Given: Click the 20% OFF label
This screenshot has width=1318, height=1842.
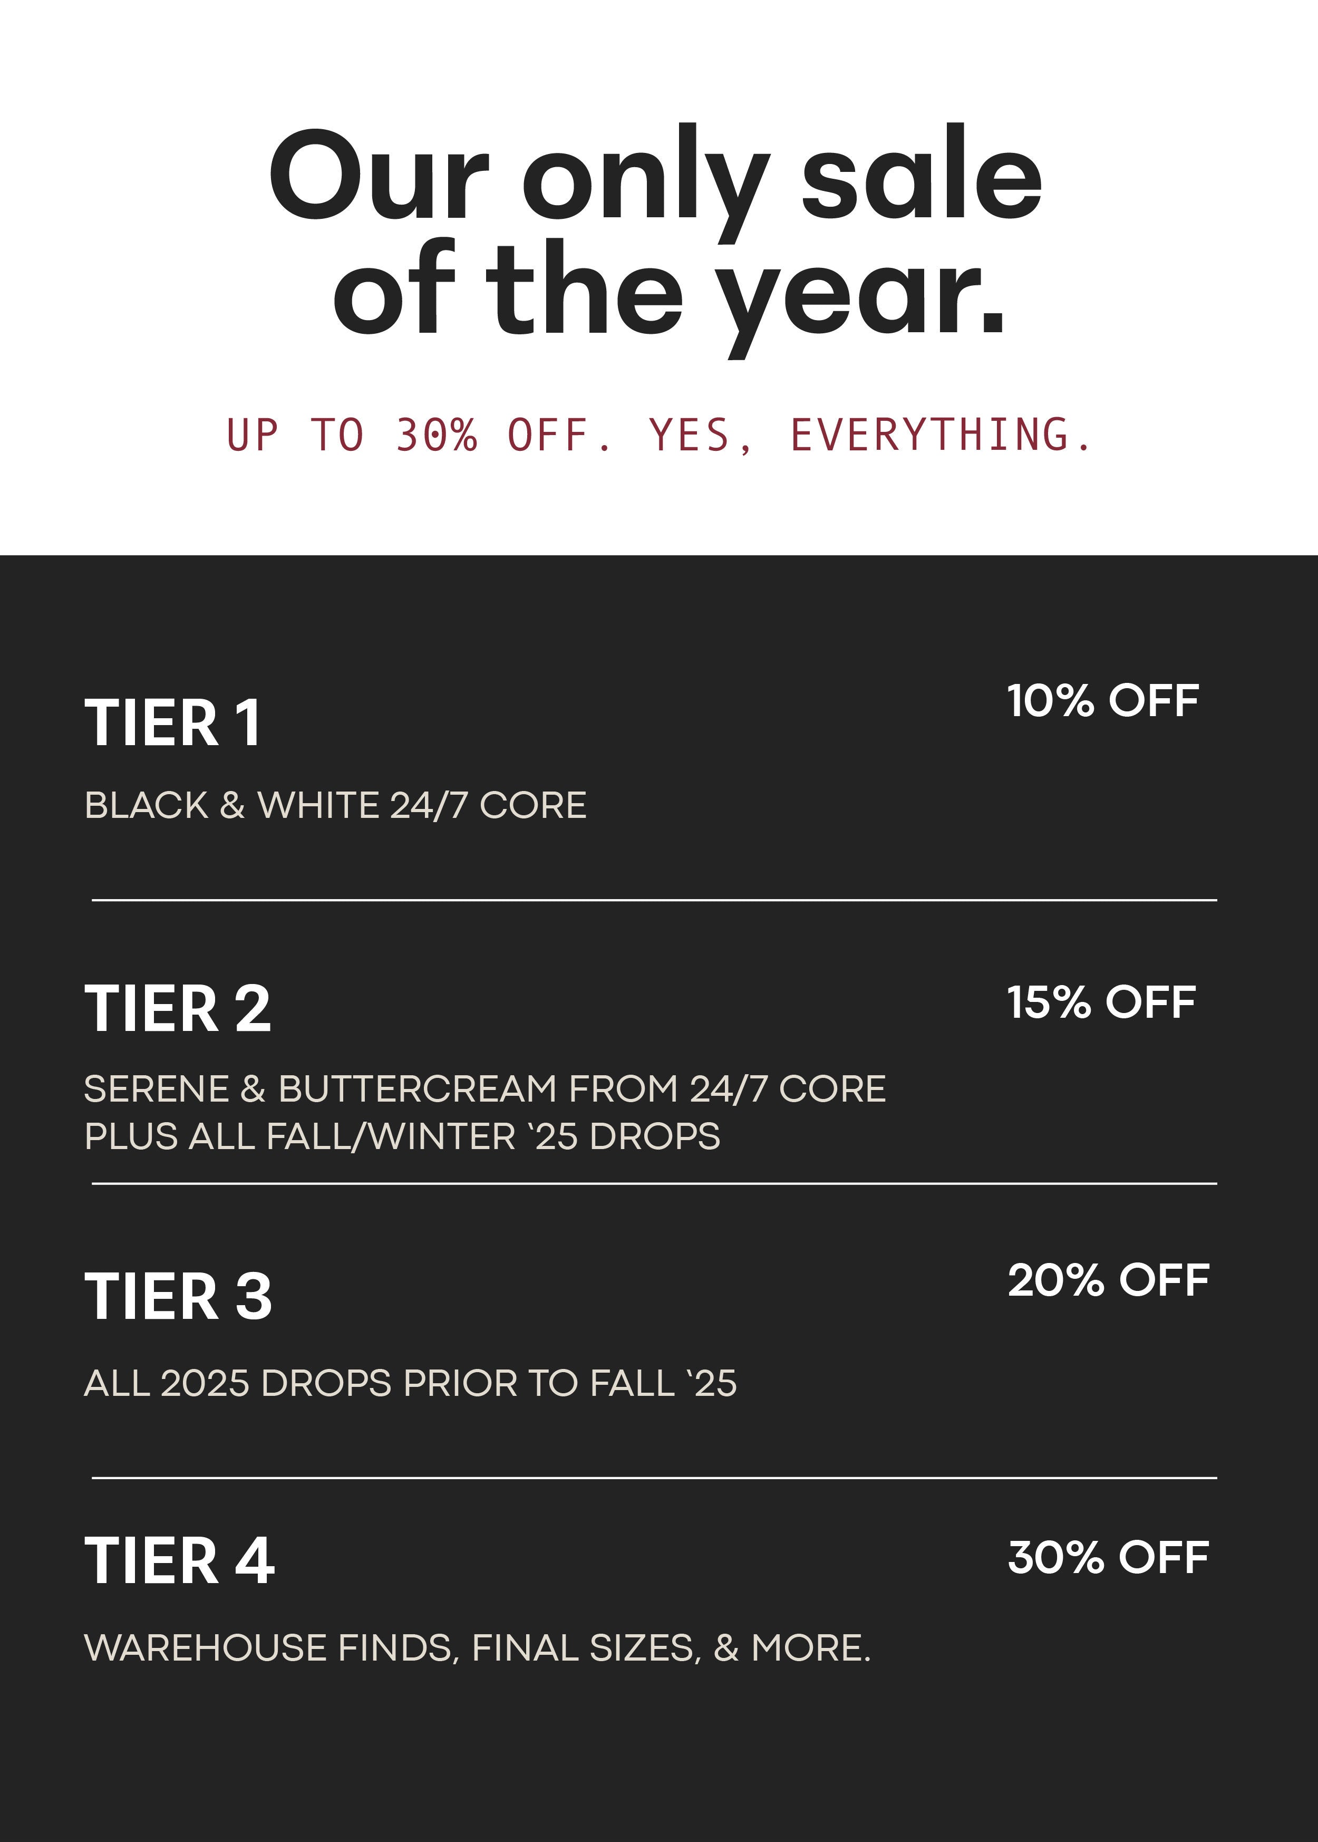Looking at the screenshot, I should [x=1108, y=1280].
